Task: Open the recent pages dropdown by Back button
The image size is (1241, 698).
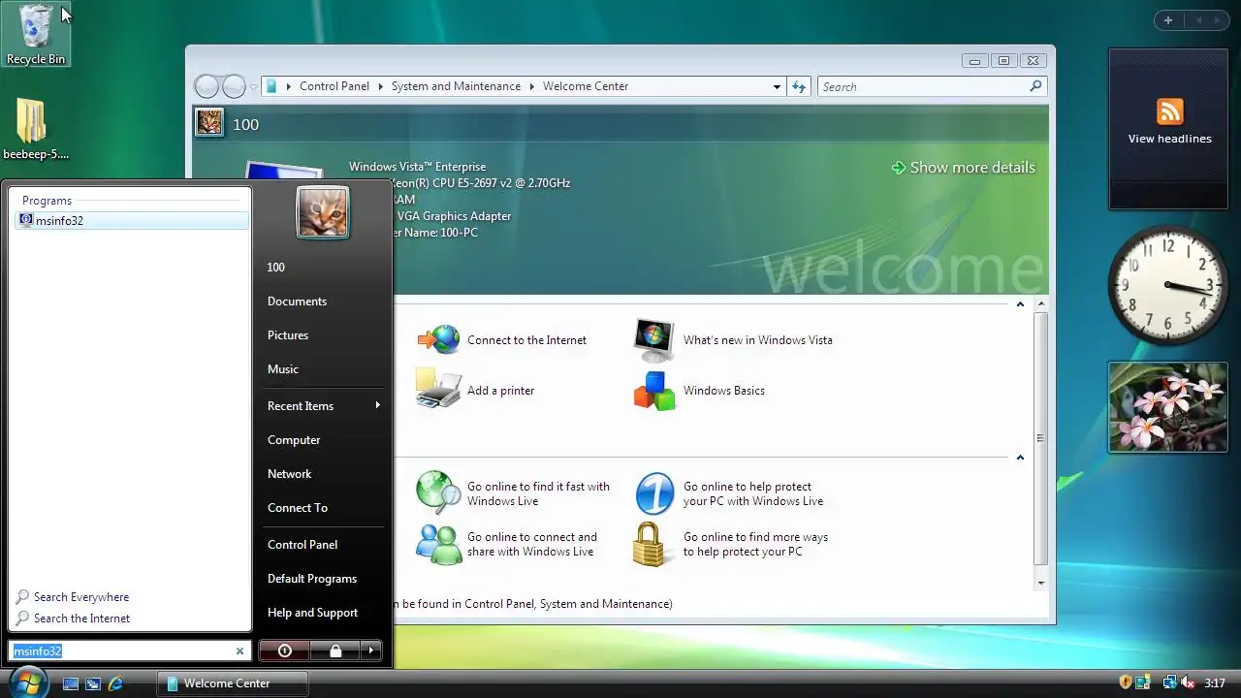Action: (253, 86)
